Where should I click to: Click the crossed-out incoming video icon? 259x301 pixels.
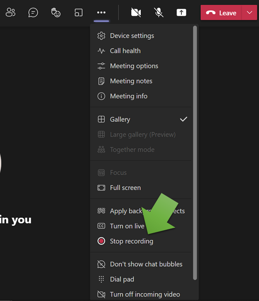pos(101,294)
